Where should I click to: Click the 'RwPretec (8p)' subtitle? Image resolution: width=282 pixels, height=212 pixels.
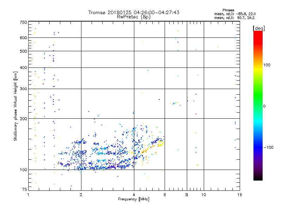(x=134, y=17)
